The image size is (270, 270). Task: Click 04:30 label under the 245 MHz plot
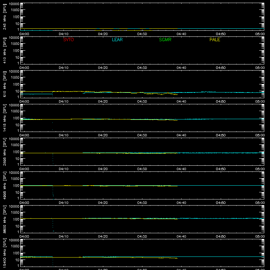point(142,34)
